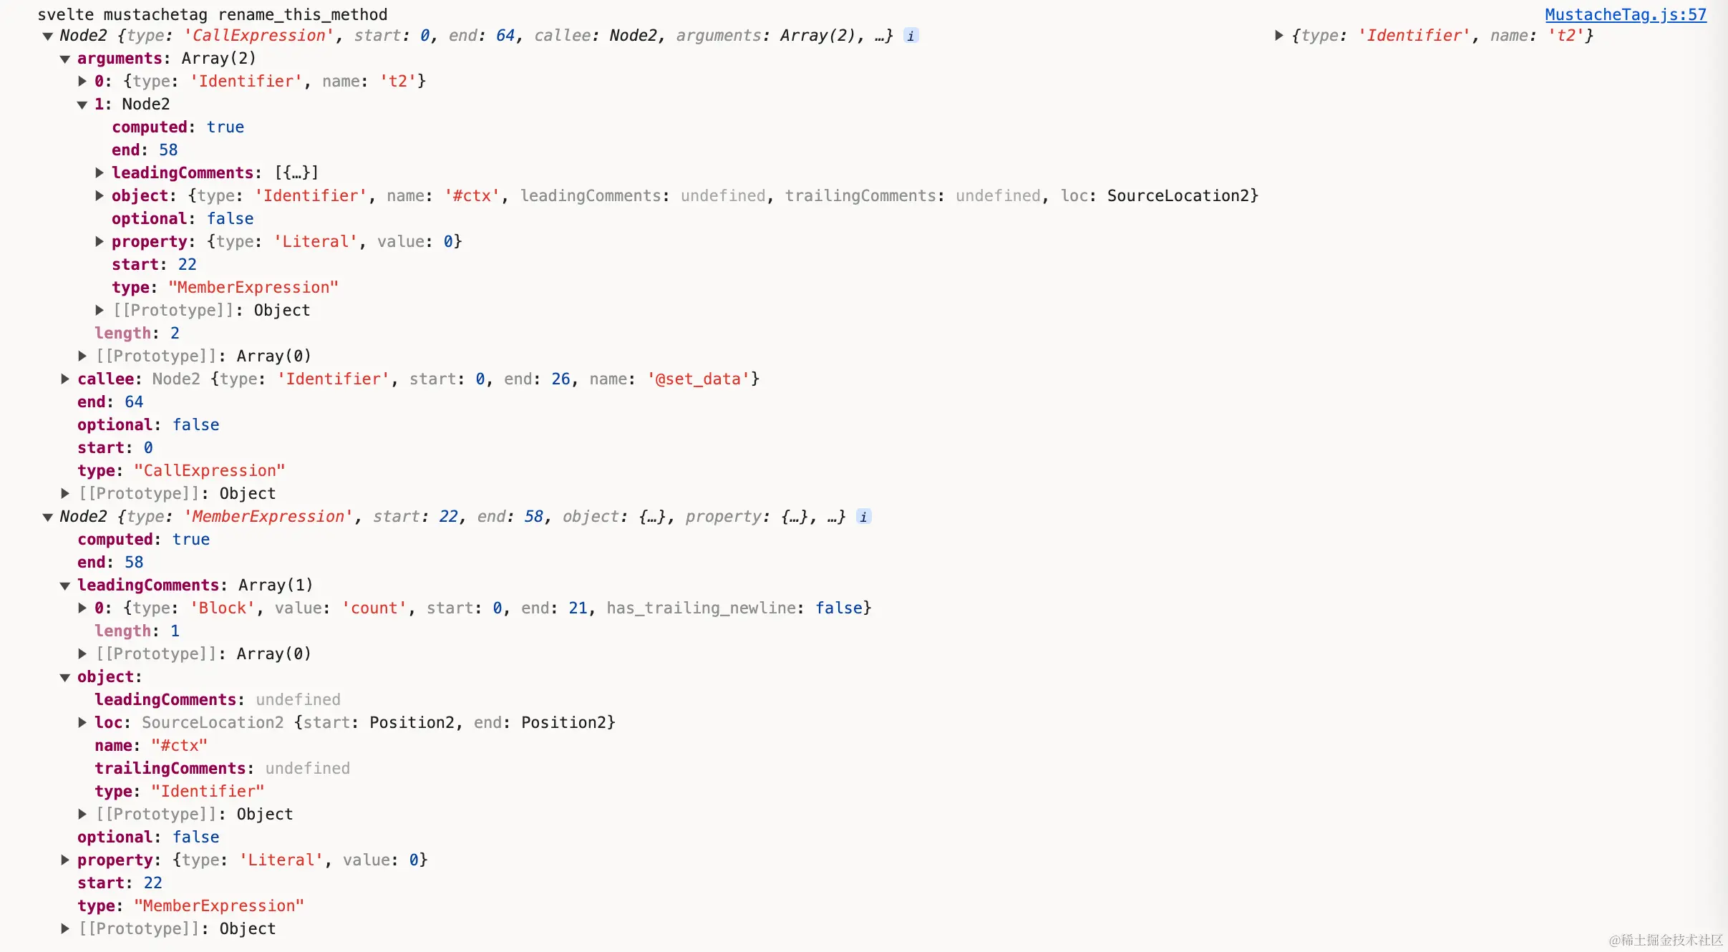Collapse the leadingComments Array(1) entry

pyautogui.click(x=64, y=586)
